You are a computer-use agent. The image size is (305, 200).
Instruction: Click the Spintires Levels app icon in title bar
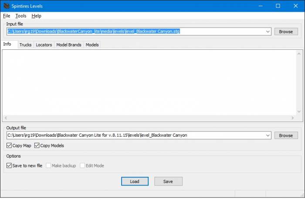7,6
